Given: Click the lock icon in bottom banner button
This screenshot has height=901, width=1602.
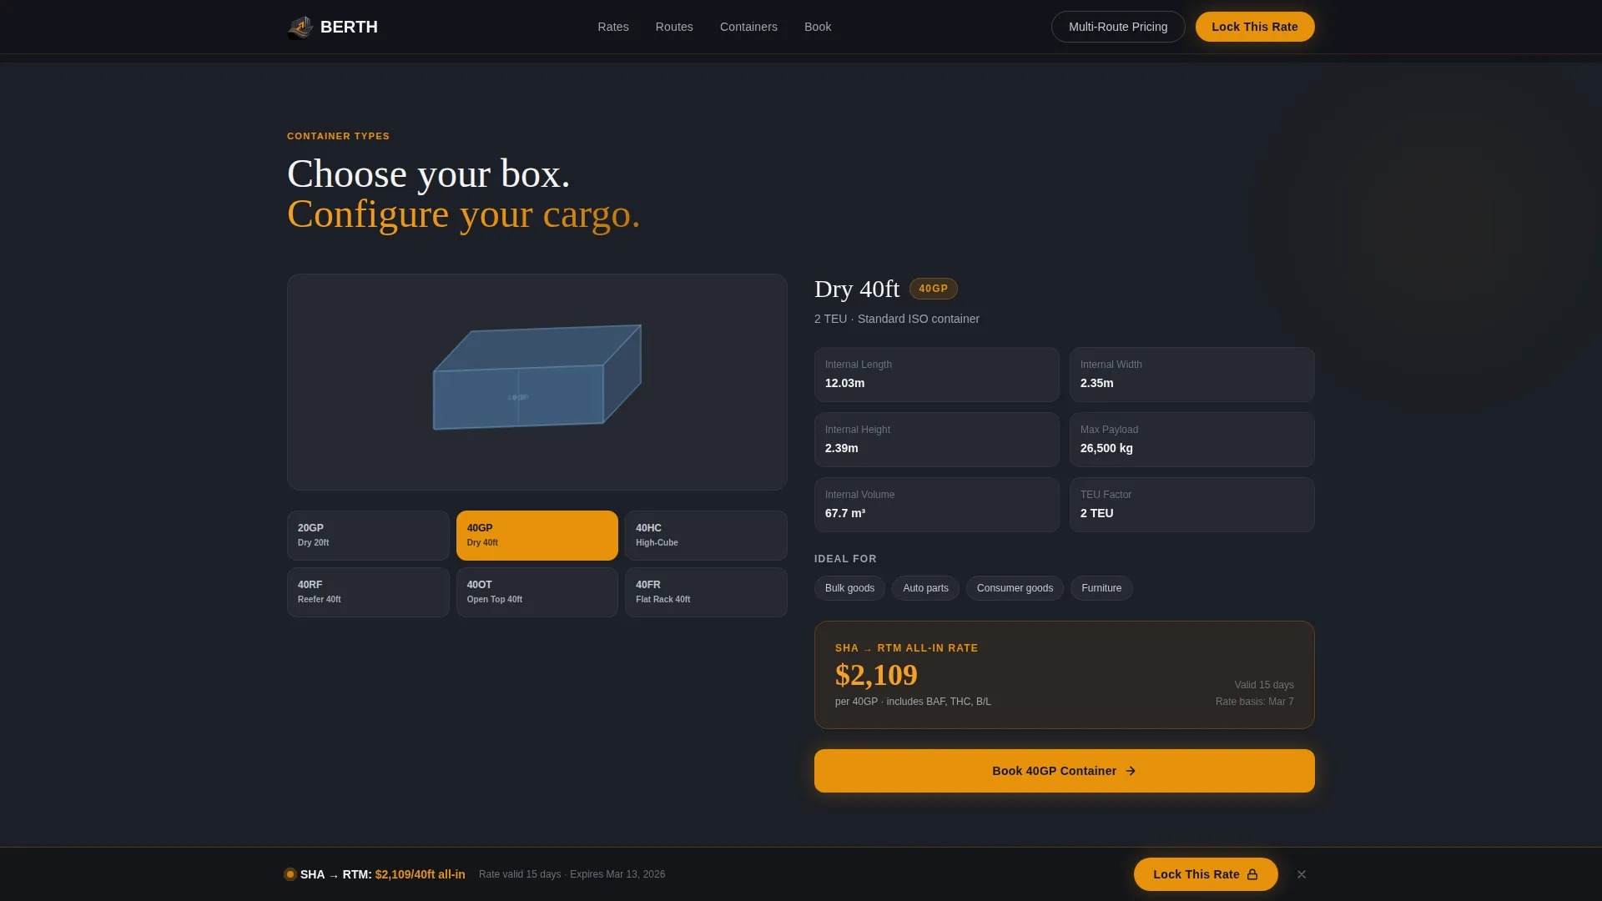Looking at the screenshot, I should point(1252,874).
